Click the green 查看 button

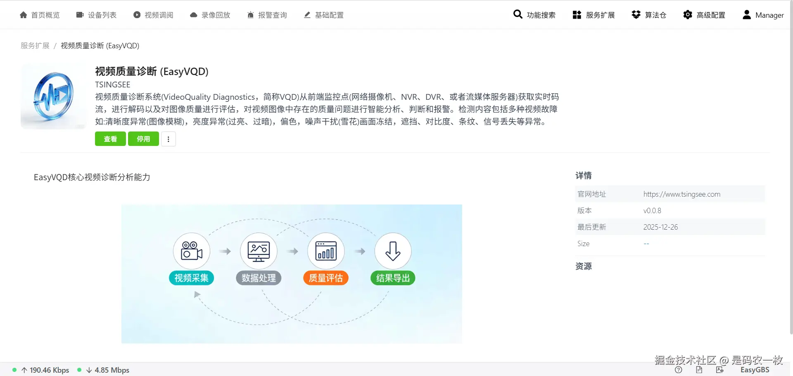pyautogui.click(x=110, y=139)
